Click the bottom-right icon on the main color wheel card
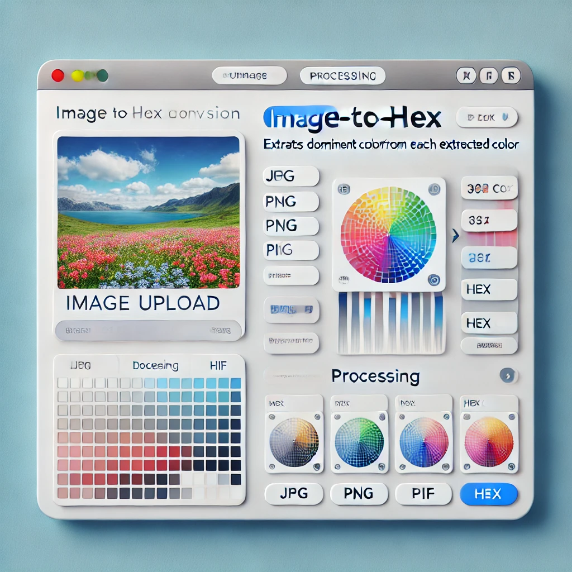 434,280
